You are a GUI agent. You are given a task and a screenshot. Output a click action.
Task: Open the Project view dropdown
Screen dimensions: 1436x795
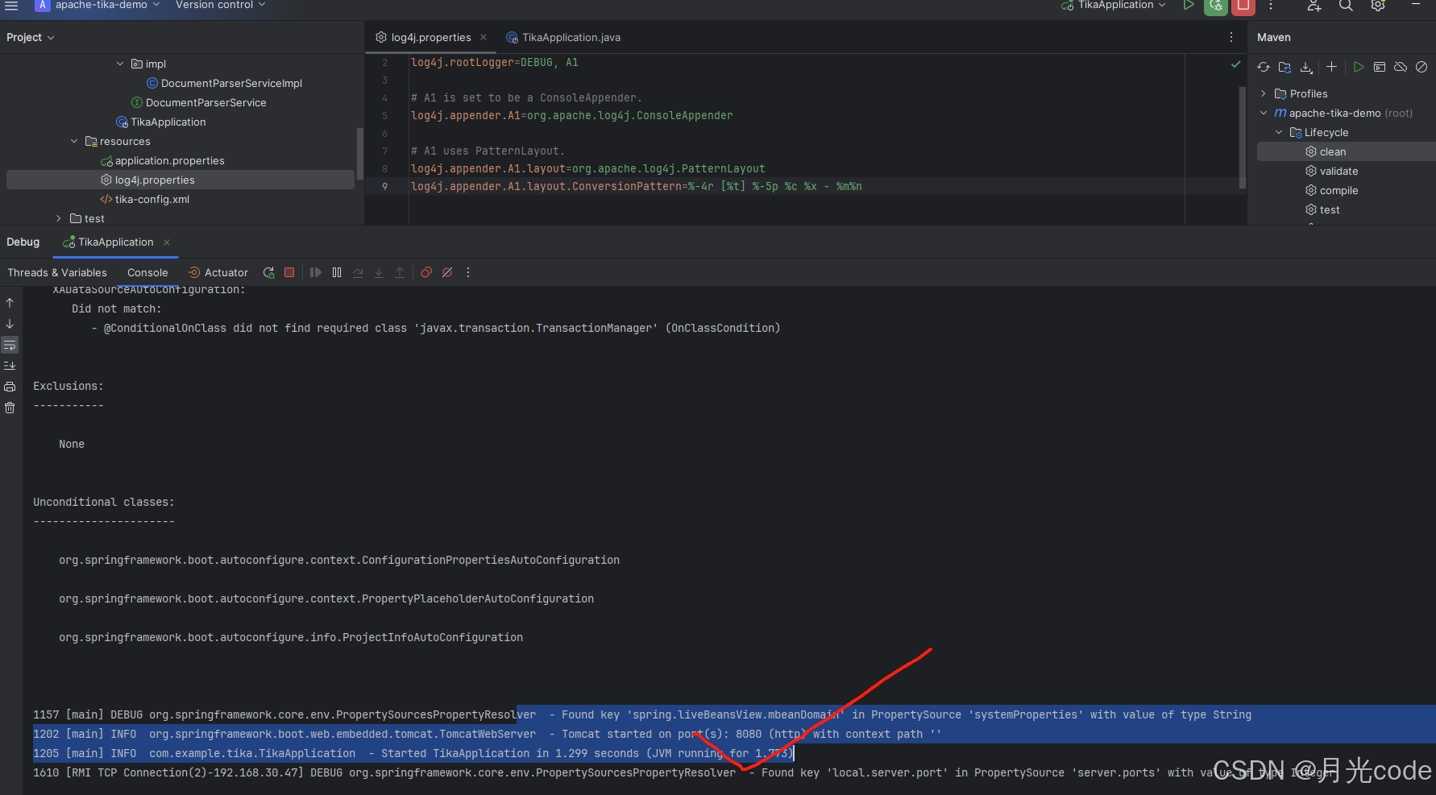tap(31, 37)
